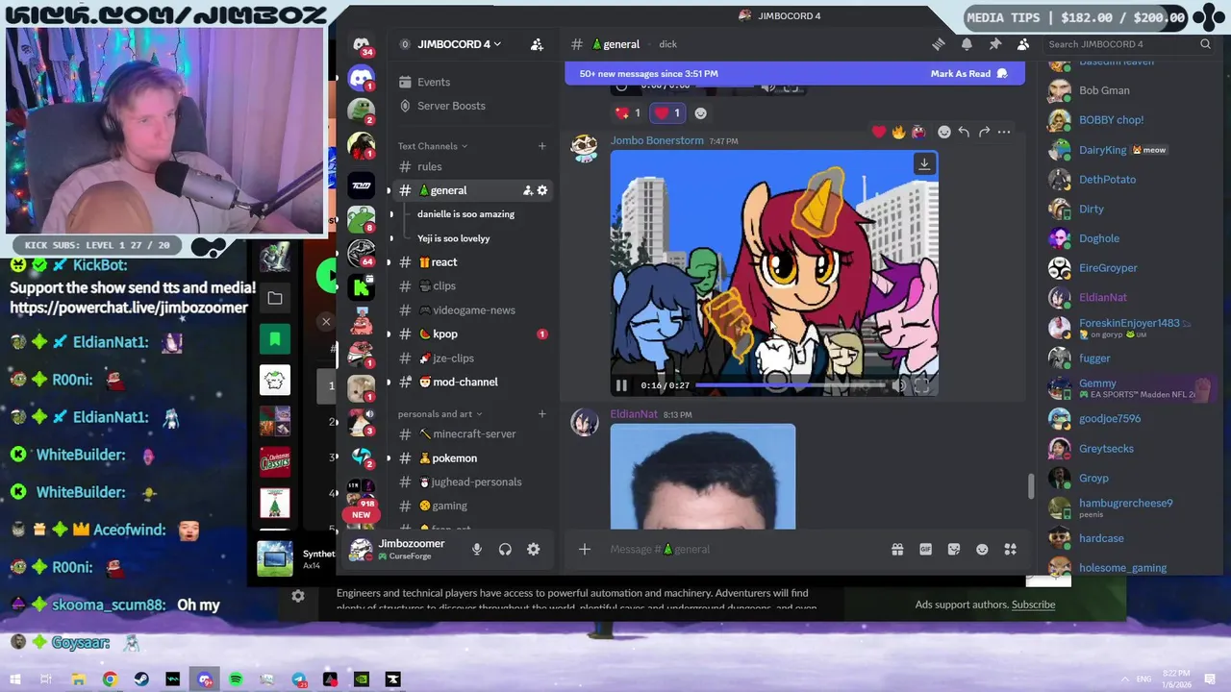Pause the playing pony video

621,385
